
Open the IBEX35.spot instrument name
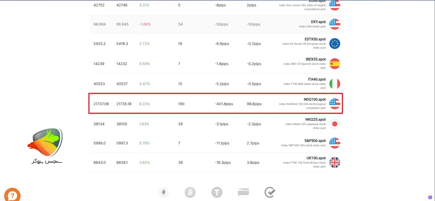point(316,59)
